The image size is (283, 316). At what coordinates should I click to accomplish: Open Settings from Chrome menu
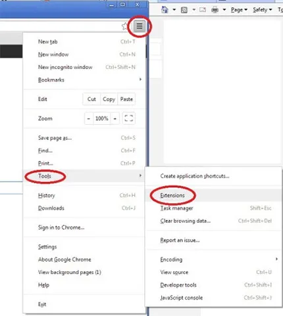coord(84,246)
